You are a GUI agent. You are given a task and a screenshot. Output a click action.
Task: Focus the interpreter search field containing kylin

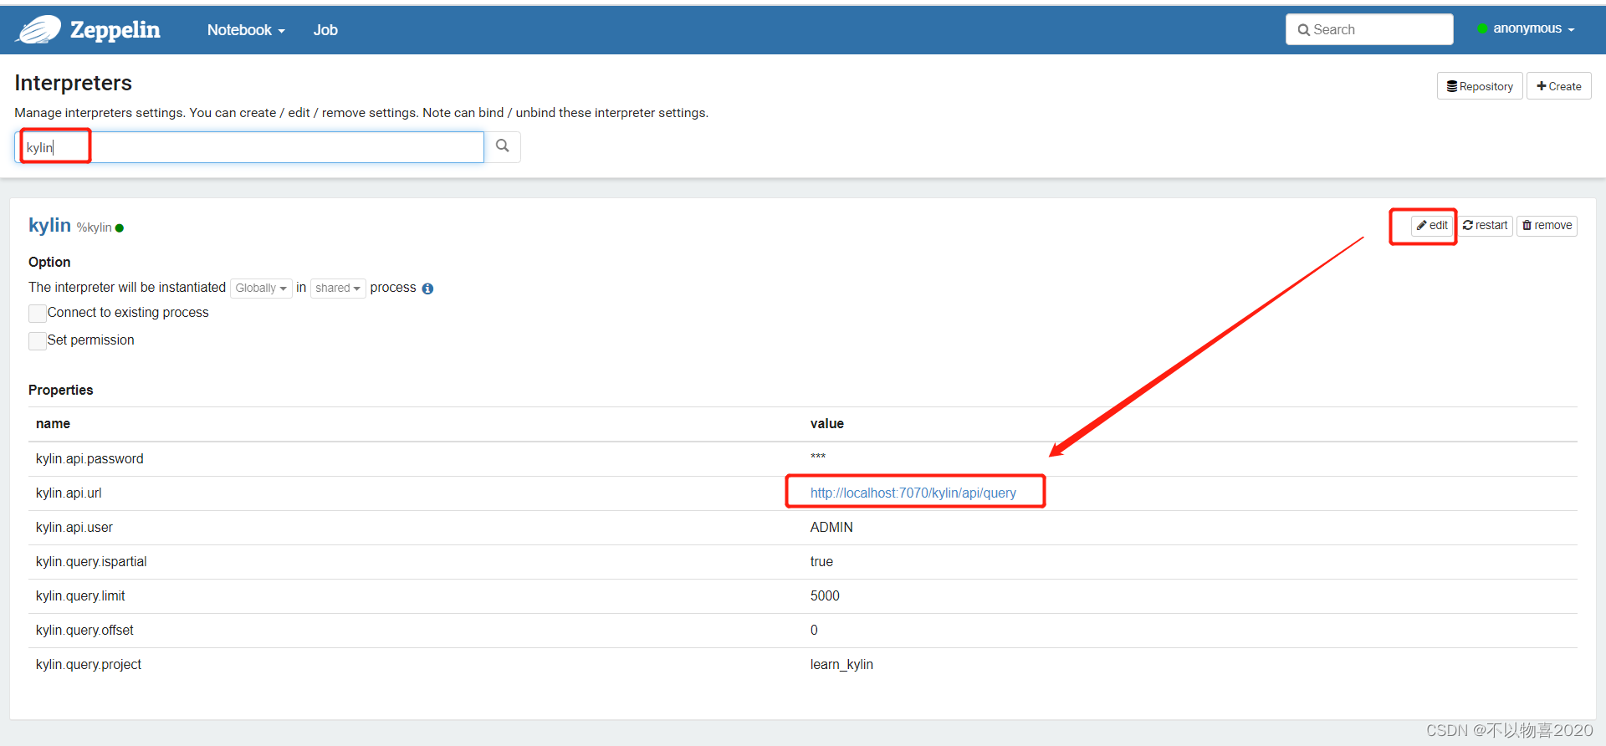click(249, 147)
